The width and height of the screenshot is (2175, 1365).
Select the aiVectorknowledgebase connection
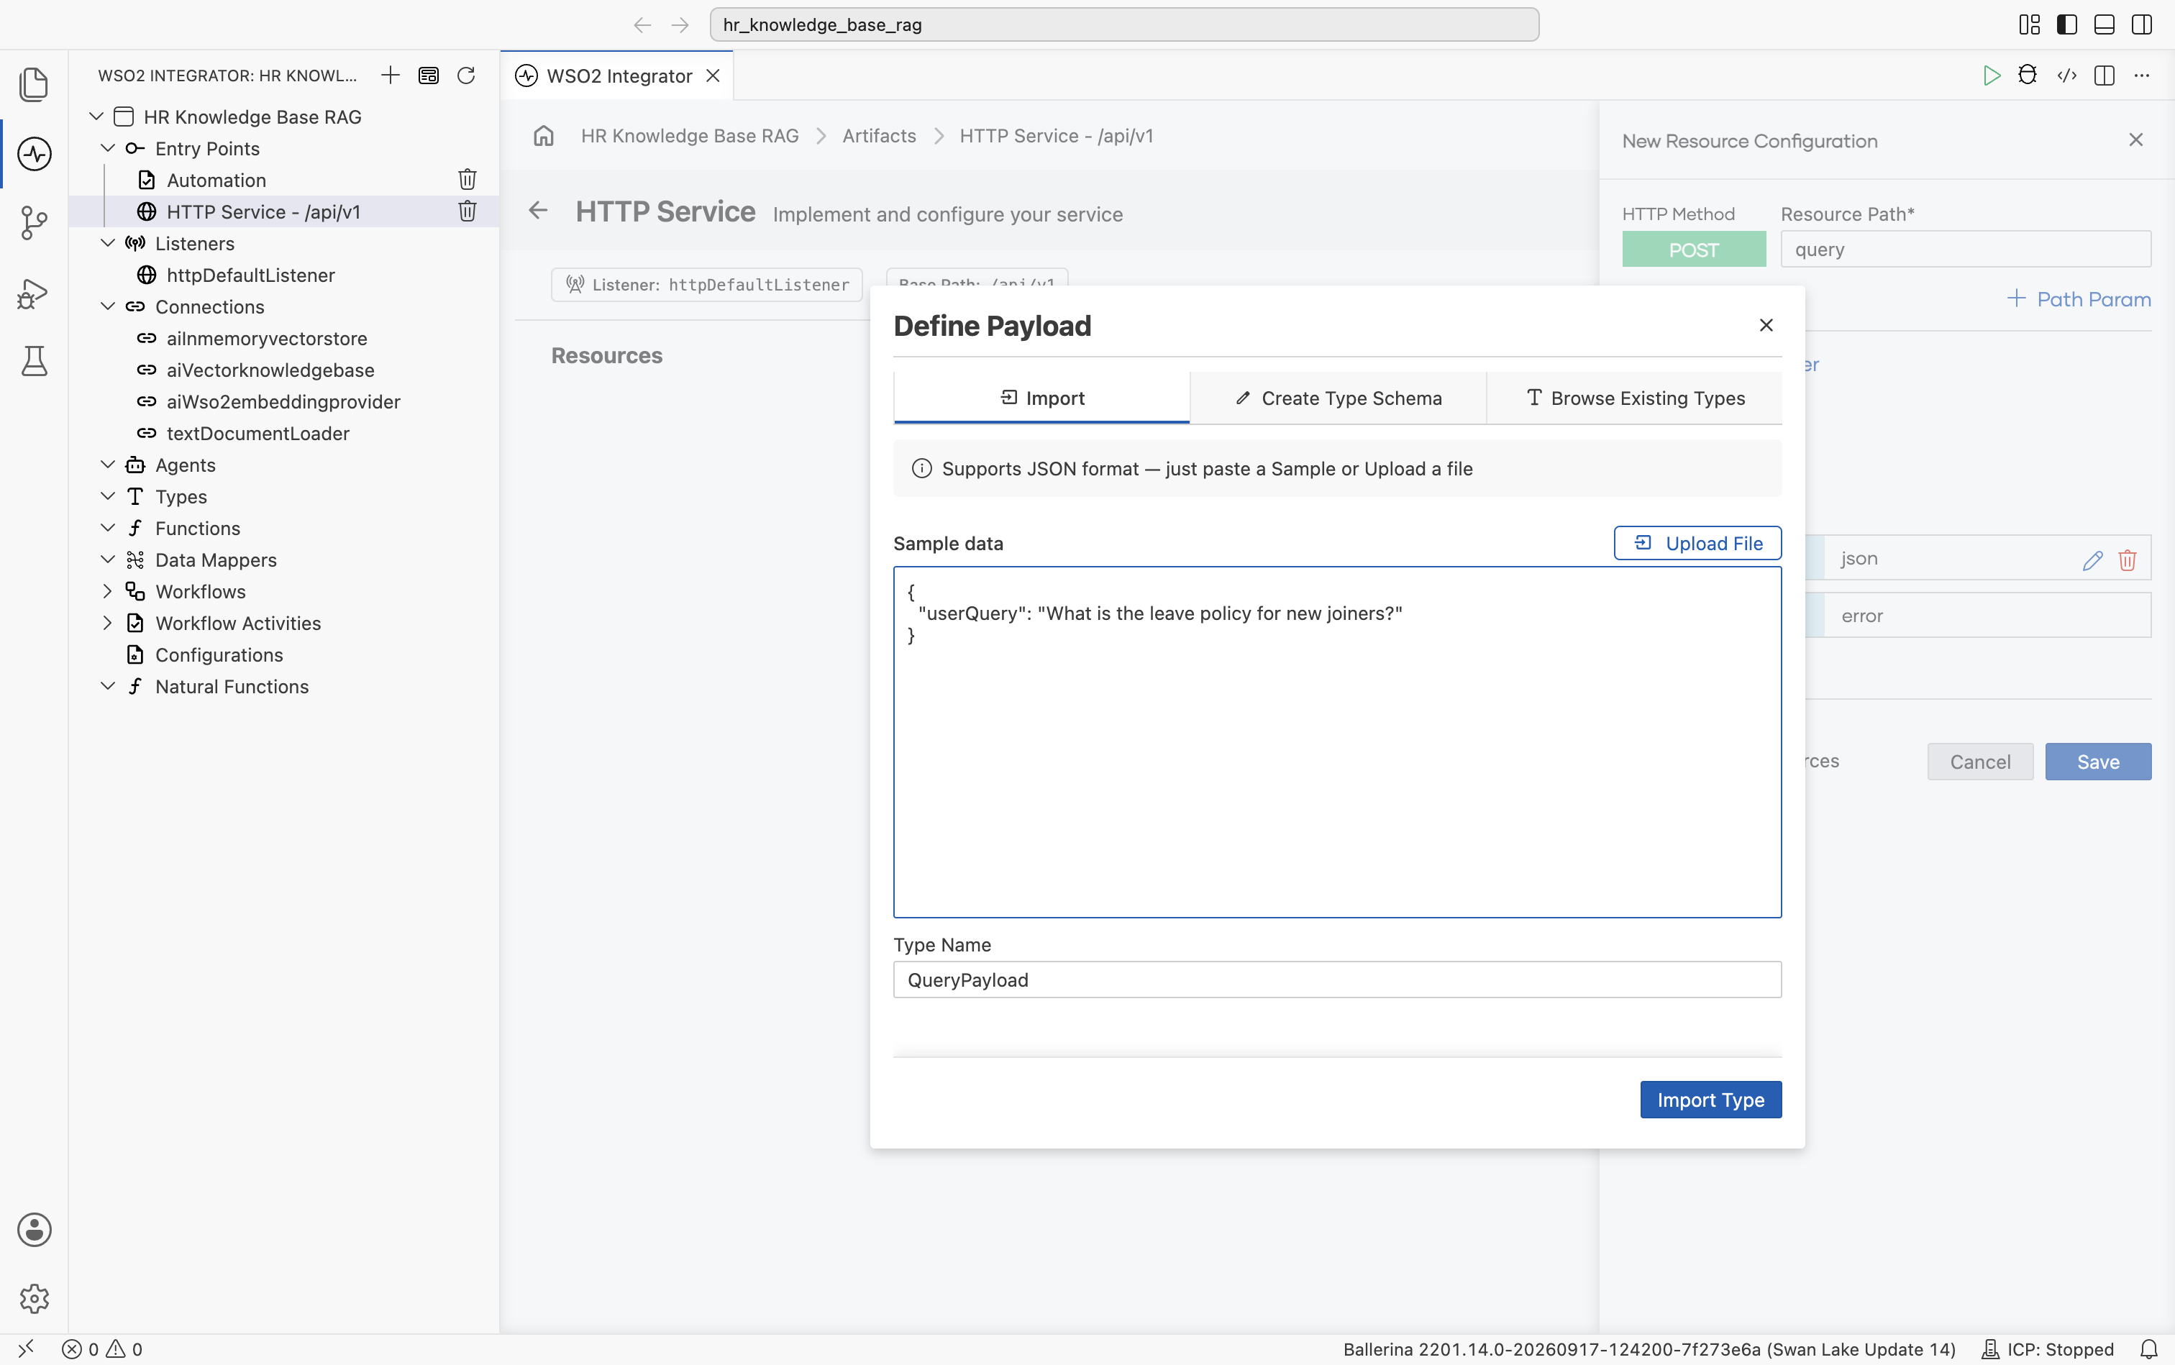click(x=270, y=370)
